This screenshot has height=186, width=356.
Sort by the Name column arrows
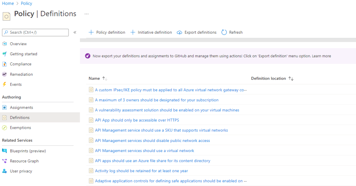tap(105, 79)
